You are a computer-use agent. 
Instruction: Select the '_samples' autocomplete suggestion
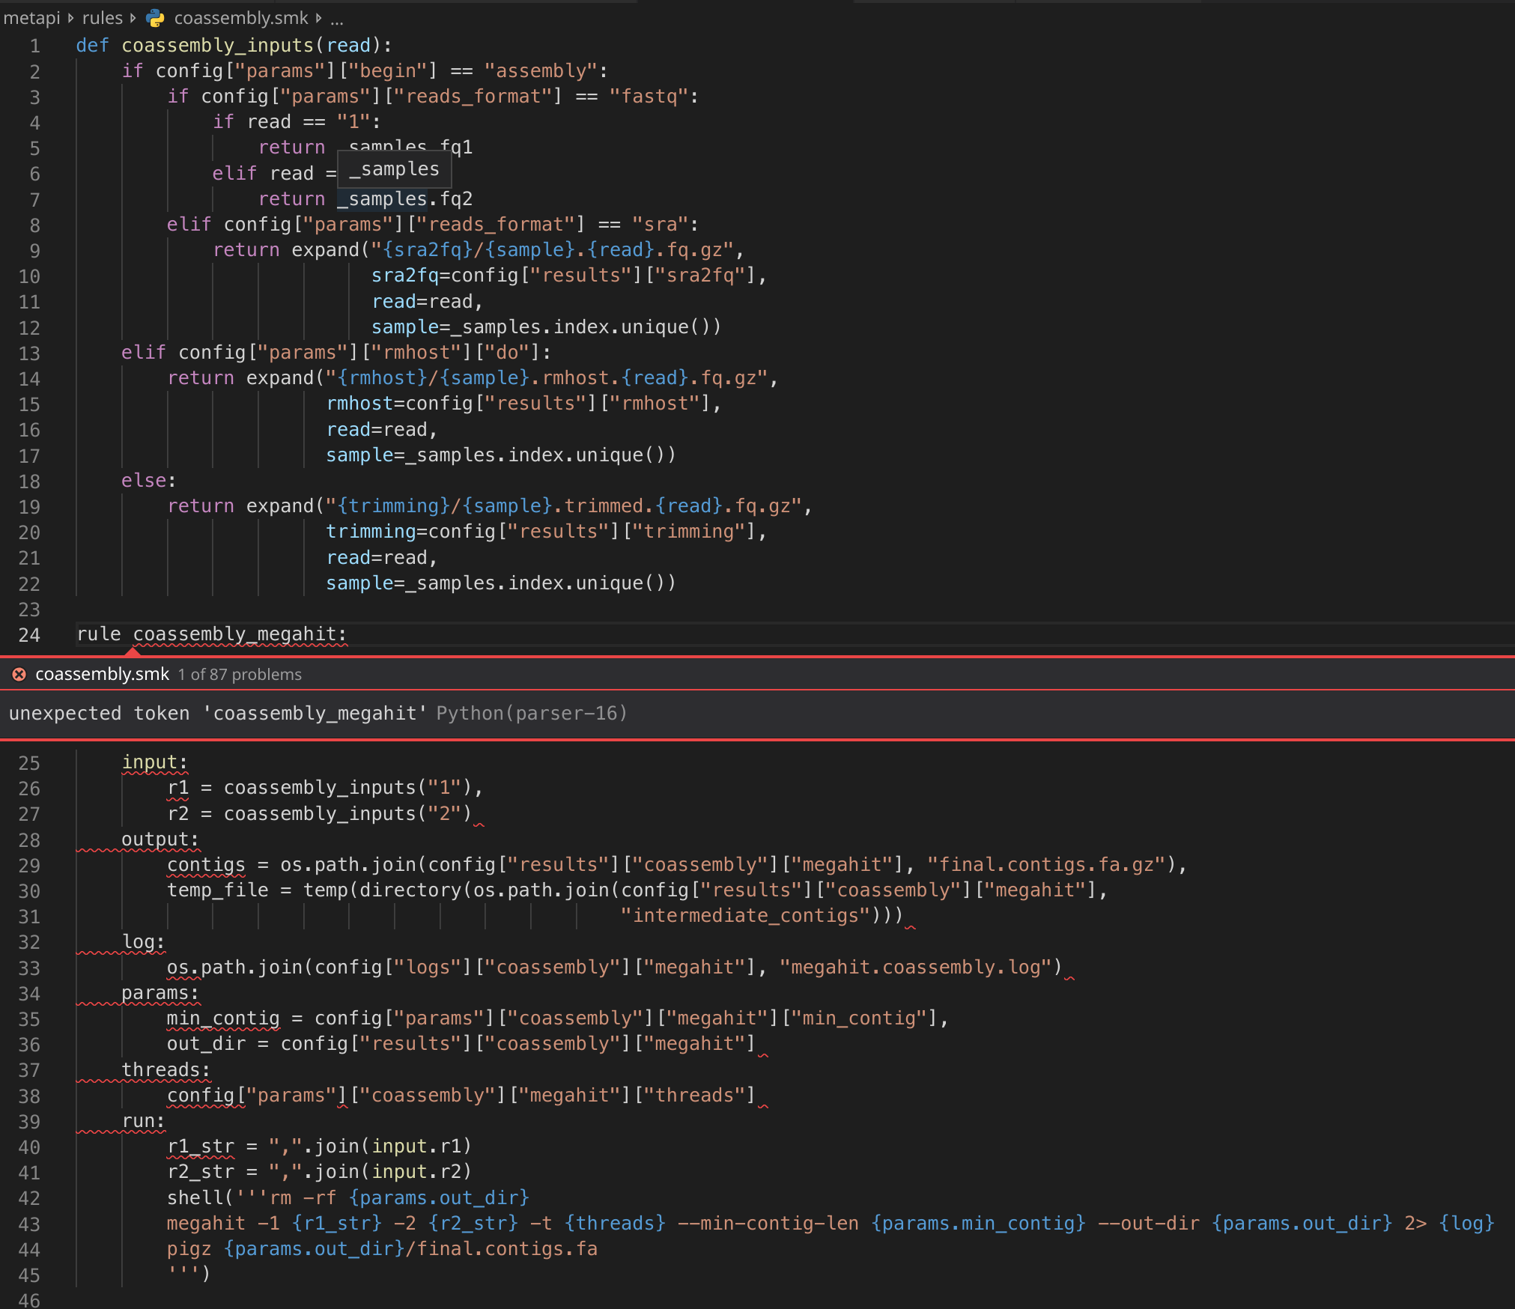[394, 169]
